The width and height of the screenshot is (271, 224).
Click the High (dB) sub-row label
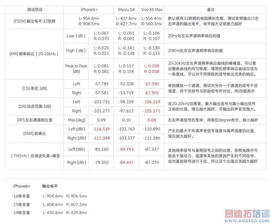pyautogui.click(x=76, y=51)
